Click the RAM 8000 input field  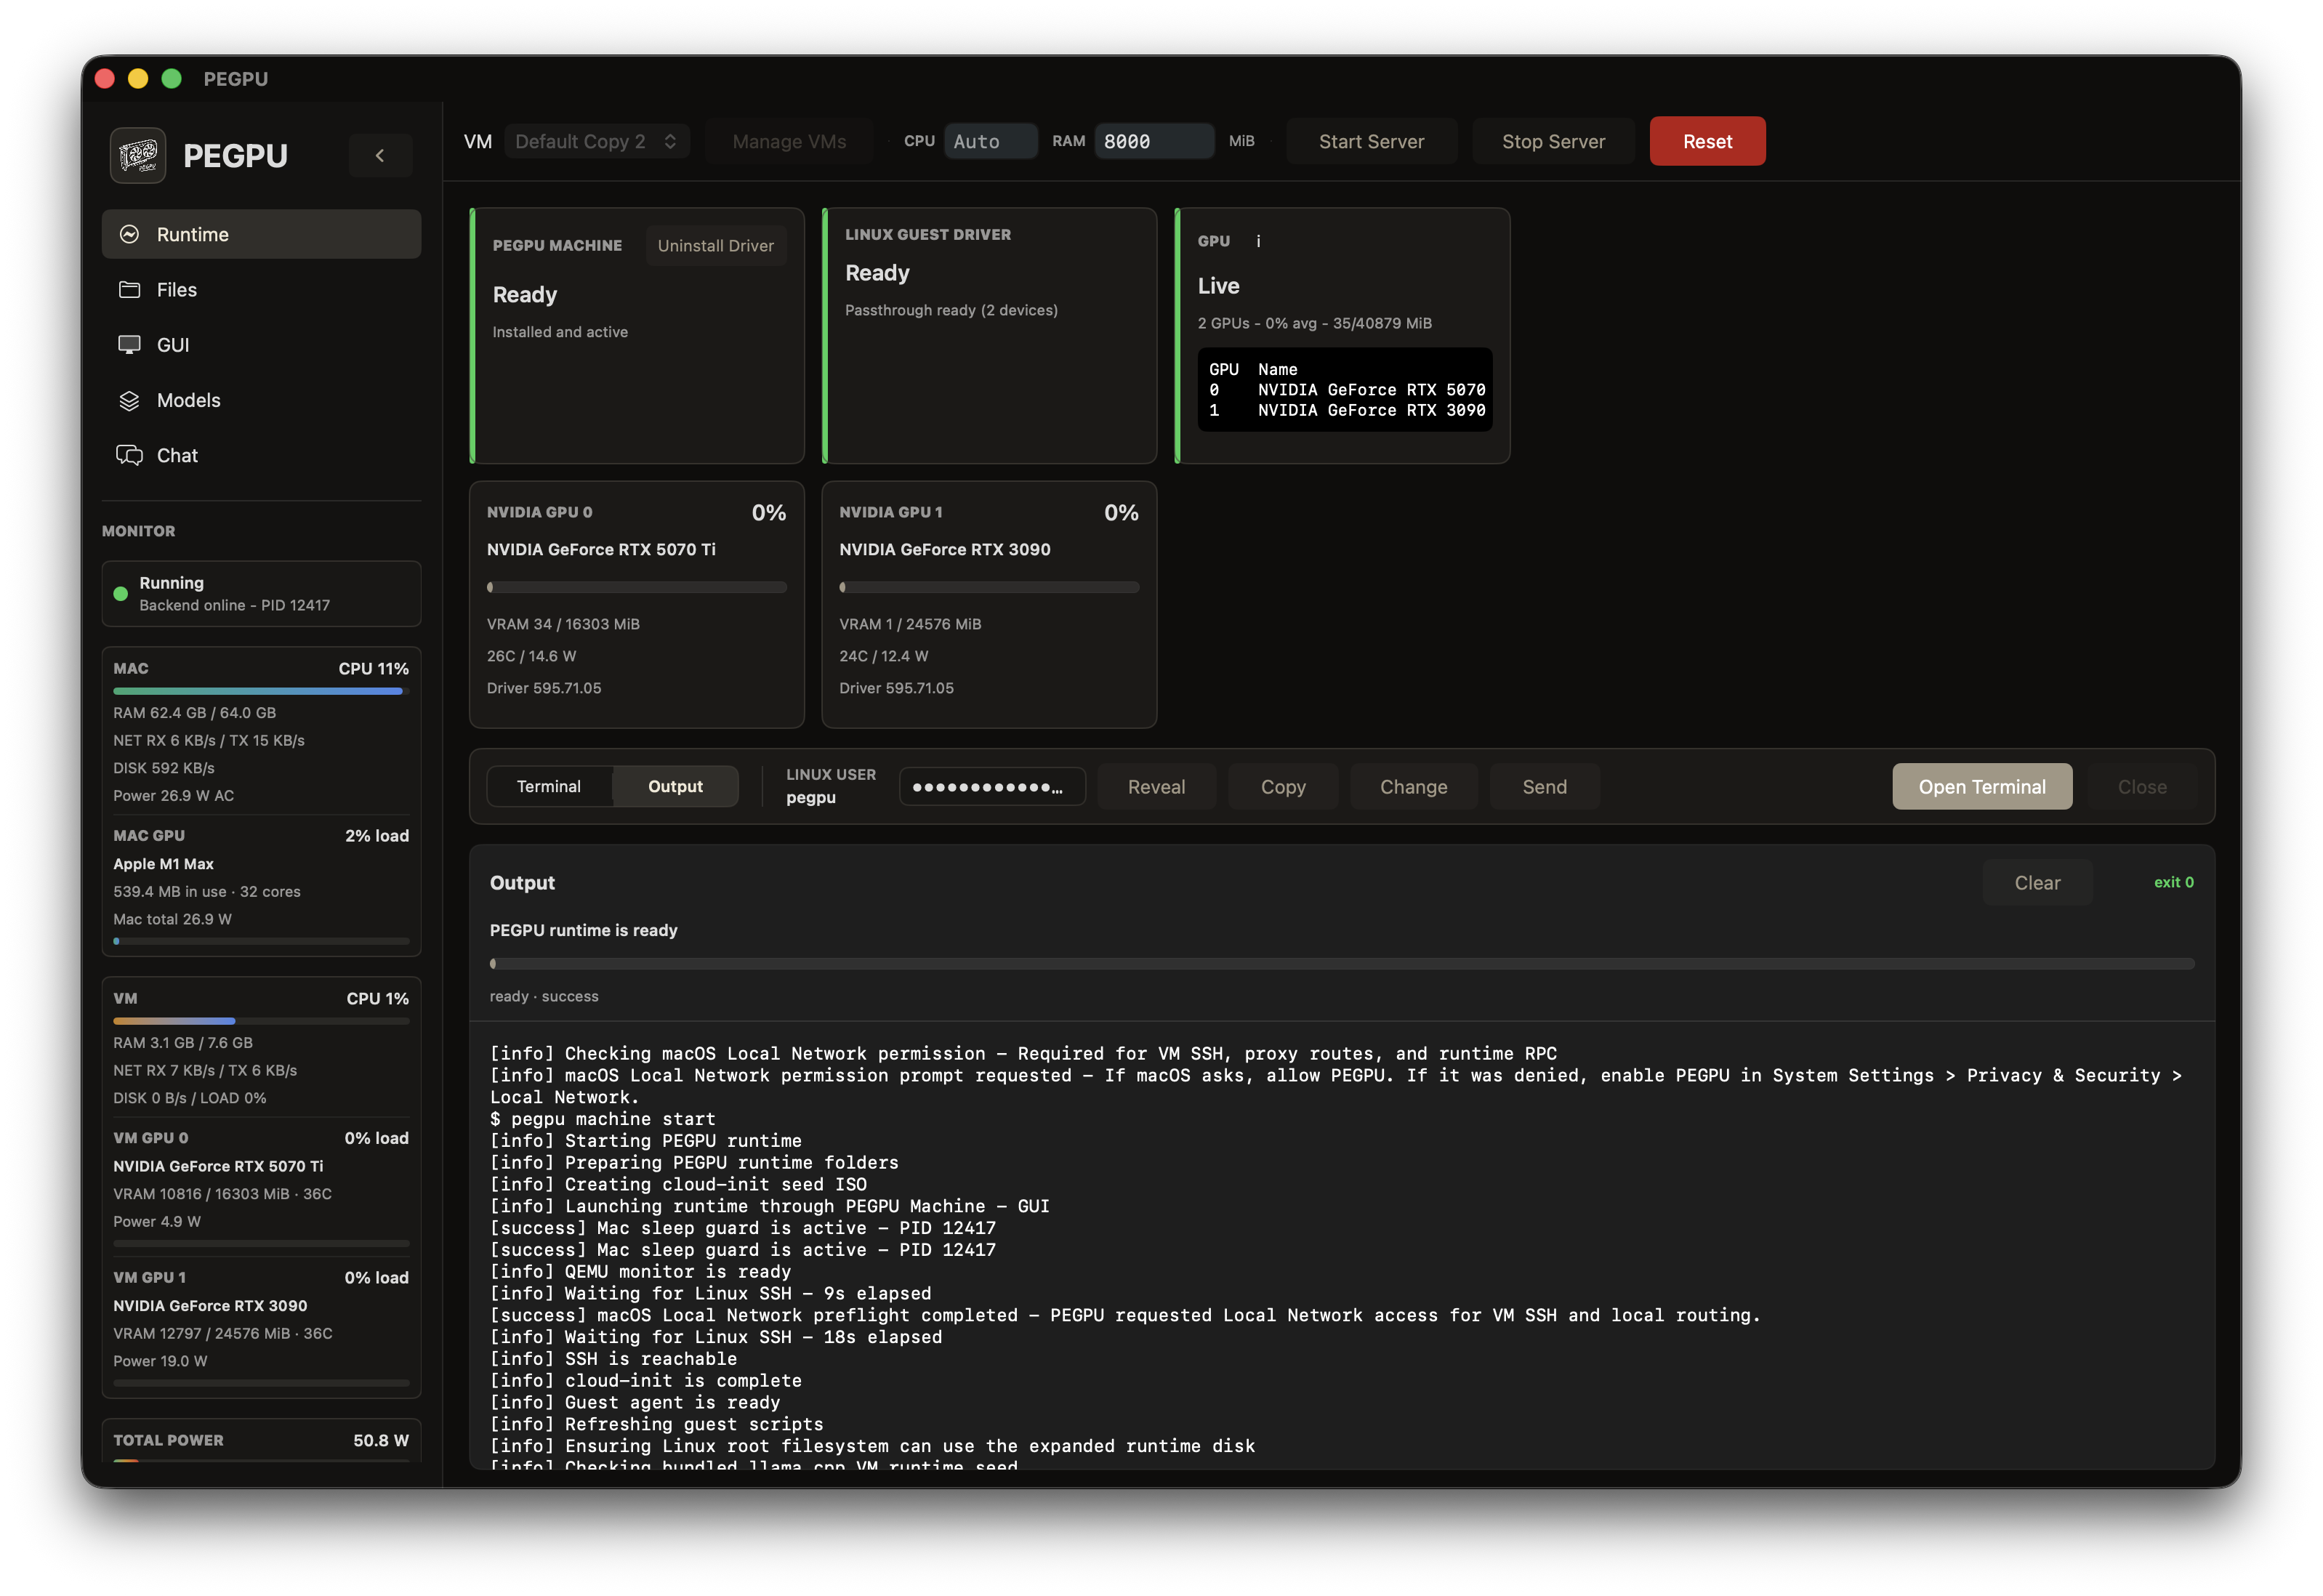(x=1154, y=141)
